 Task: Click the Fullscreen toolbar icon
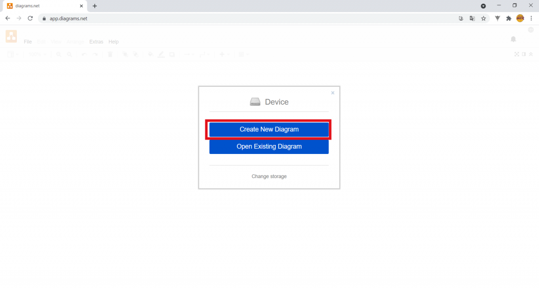(517, 54)
